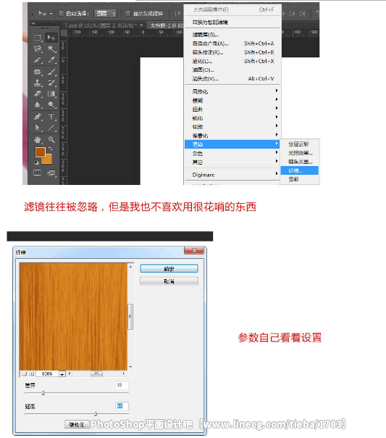Expand the Digimarc submenu

point(232,175)
